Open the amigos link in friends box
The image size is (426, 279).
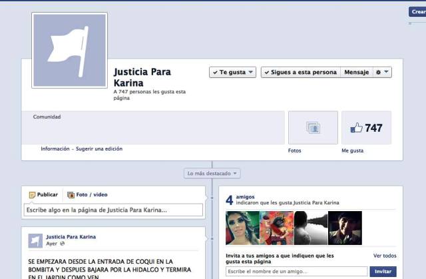[x=245, y=196]
